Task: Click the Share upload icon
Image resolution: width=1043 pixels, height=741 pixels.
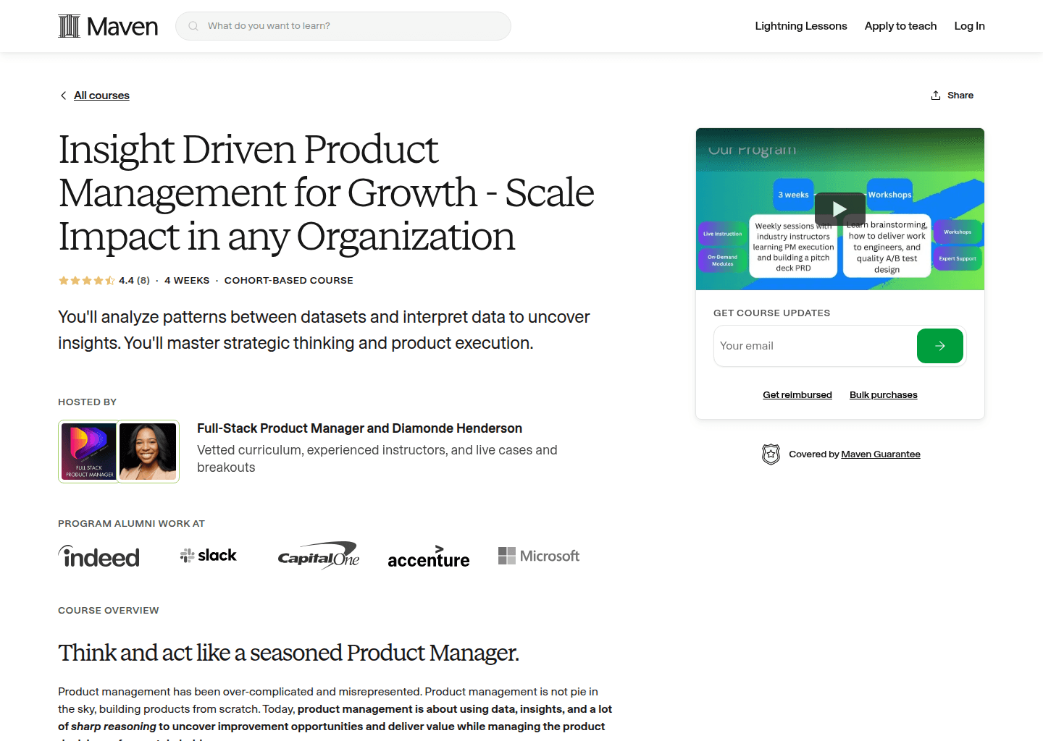Action: 934,94
